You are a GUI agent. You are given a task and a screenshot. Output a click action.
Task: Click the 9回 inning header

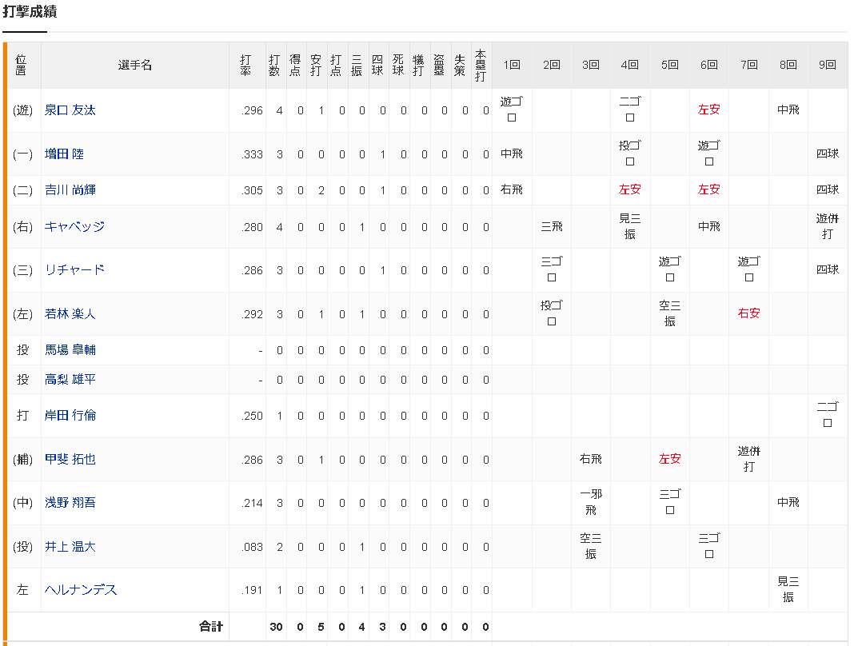pyautogui.click(x=828, y=66)
